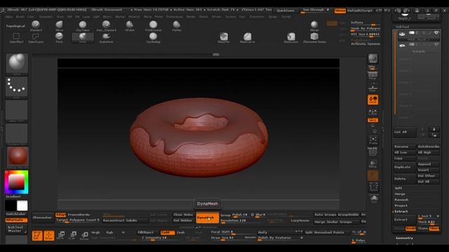Toggle the XYZ rotation button
The image size is (449, 252).
click(373, 120)
